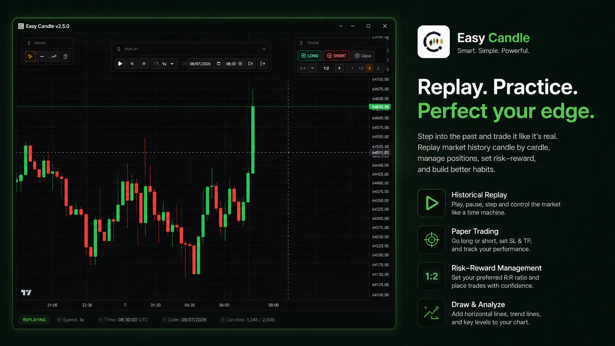Start replay with the play button
Viewport: 615px width, 346px height.
pyautogui.click(x=120, y=64)
